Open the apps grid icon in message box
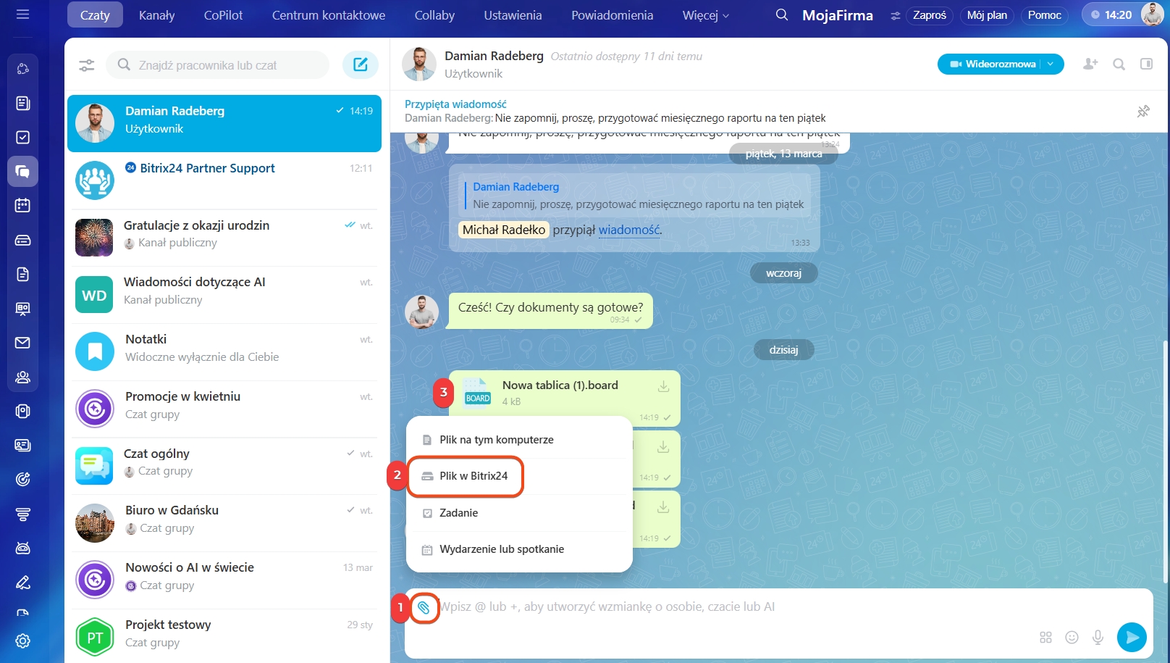This screenshot has width=1170, height=663. [x=1045, y=638]
